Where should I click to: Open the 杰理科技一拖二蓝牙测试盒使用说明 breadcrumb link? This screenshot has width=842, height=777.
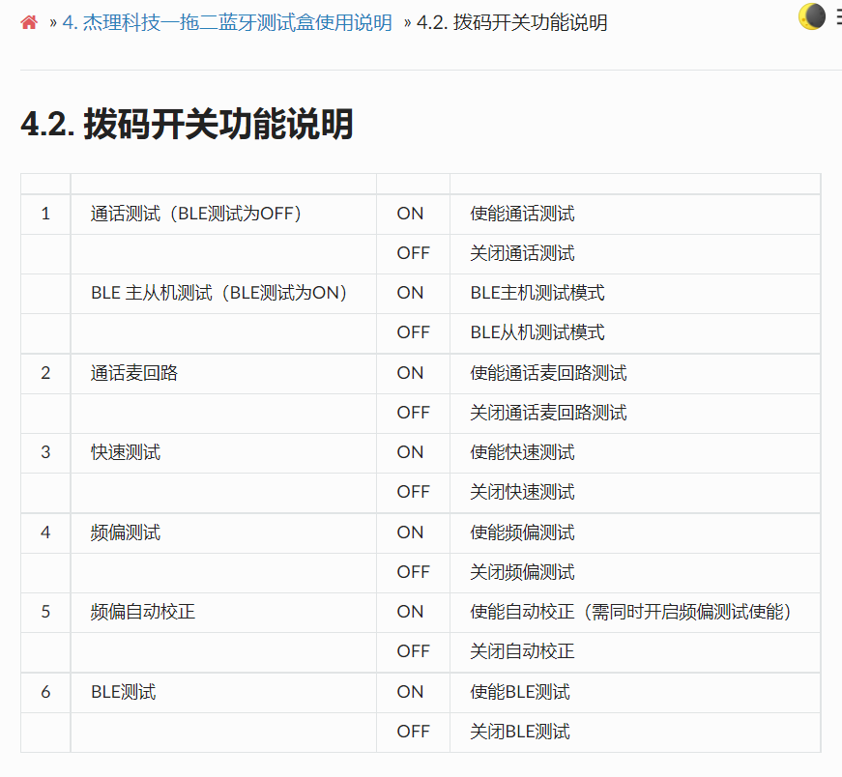click(227, 22)
